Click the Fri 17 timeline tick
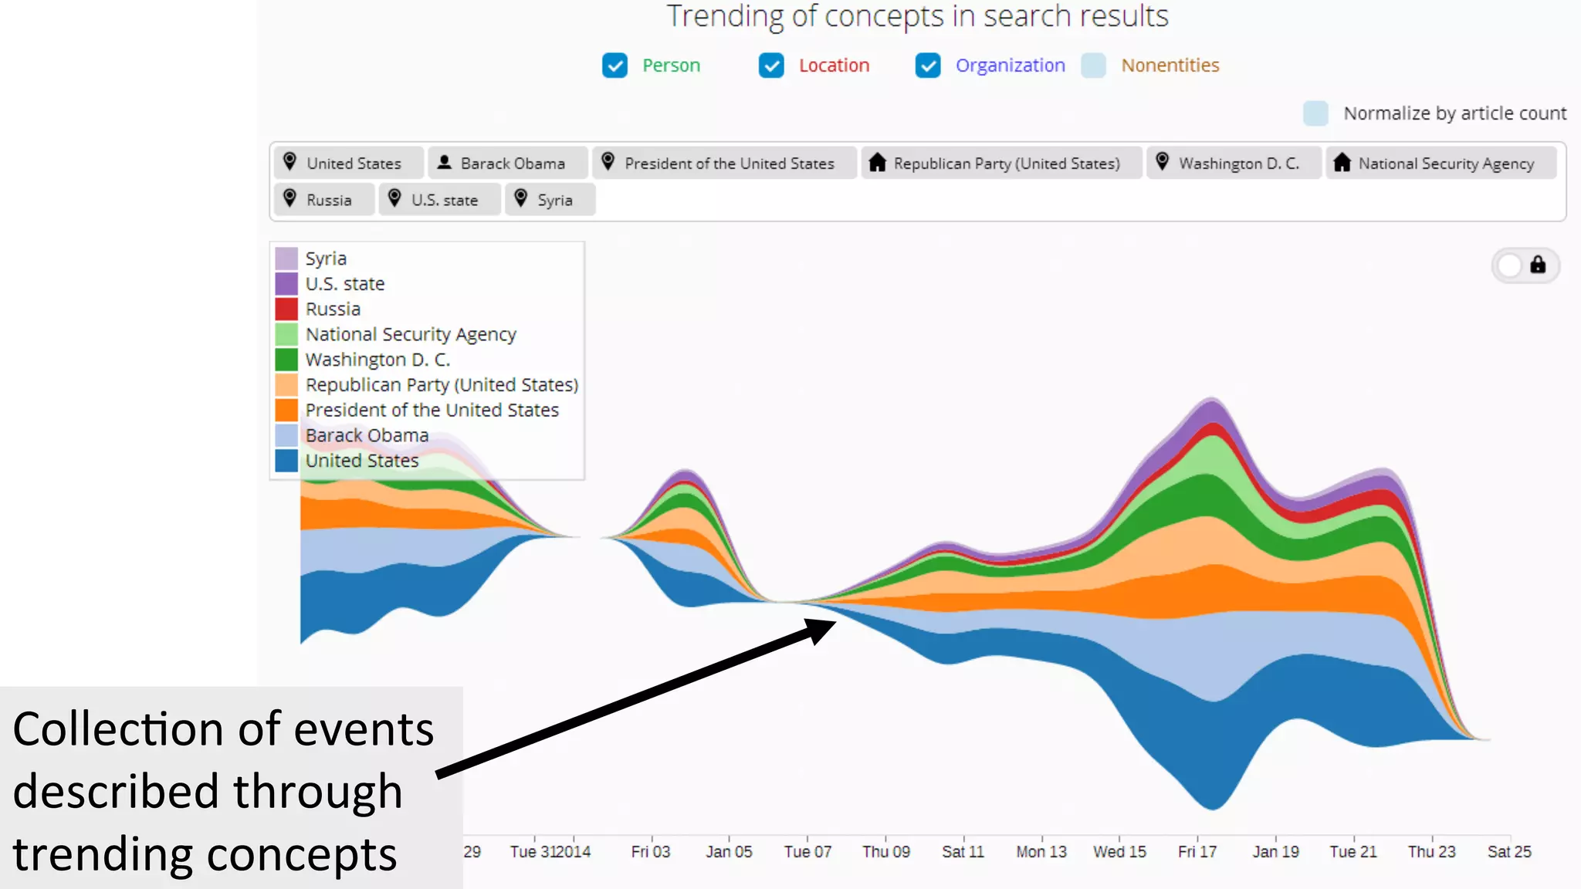This screenshot has height=889, width=1581. tap(1197, 851)
